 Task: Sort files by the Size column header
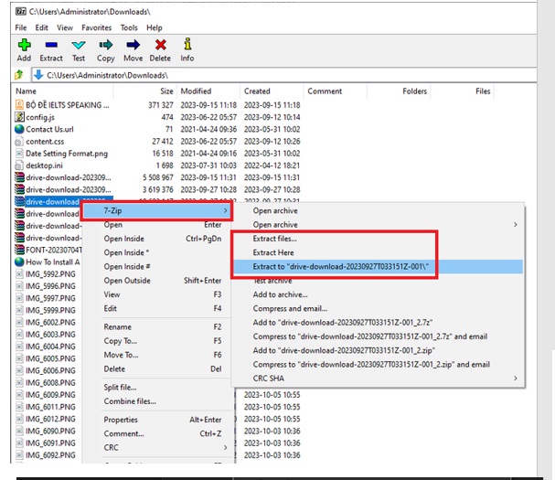point(166,91)
